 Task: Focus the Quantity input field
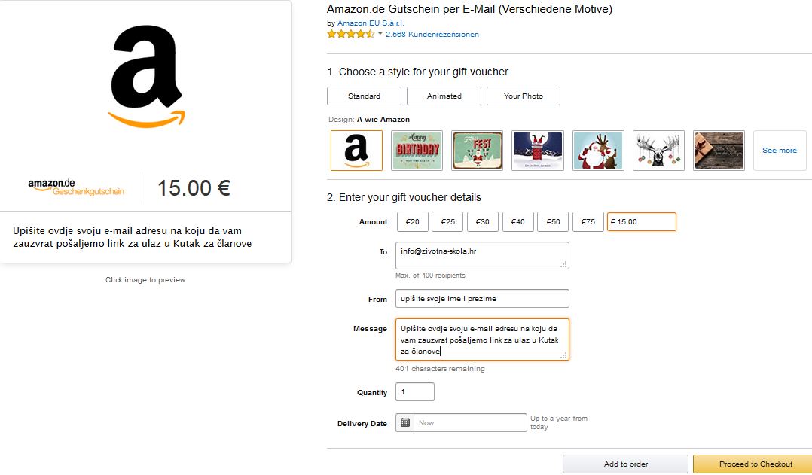415,392
